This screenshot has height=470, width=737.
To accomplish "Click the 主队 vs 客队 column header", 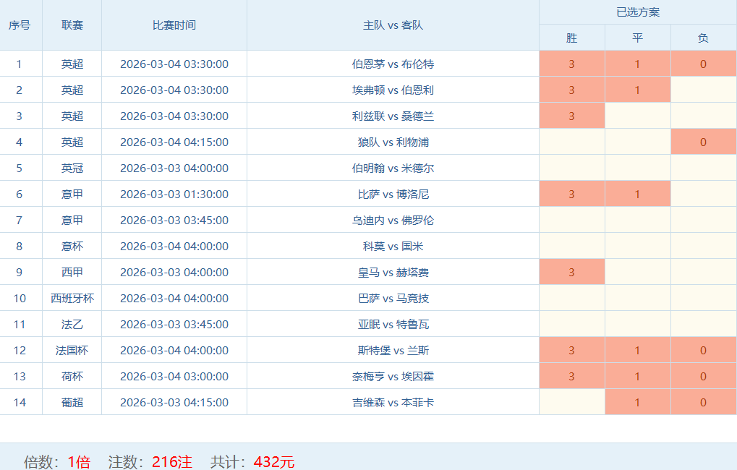I will pos(393,25).
